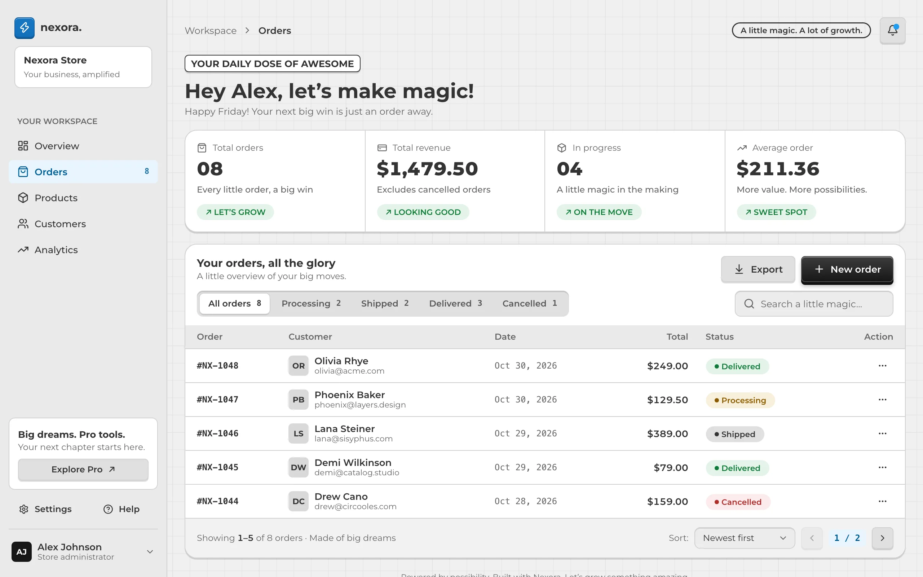Click the Orders bag icon in sidebar

(23, 172)
